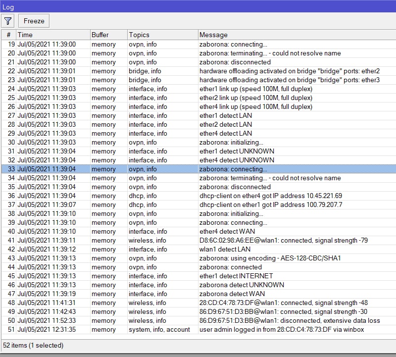The height and width of the screenshot is (357, 396).
Task: Select message ether4 detect LAN
Action: pos(226,133)
